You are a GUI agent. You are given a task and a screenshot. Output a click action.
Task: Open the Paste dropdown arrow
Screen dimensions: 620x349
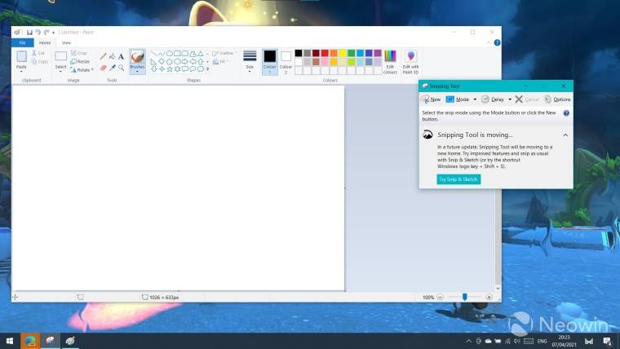pyautogui.click(x=21, y=72)
